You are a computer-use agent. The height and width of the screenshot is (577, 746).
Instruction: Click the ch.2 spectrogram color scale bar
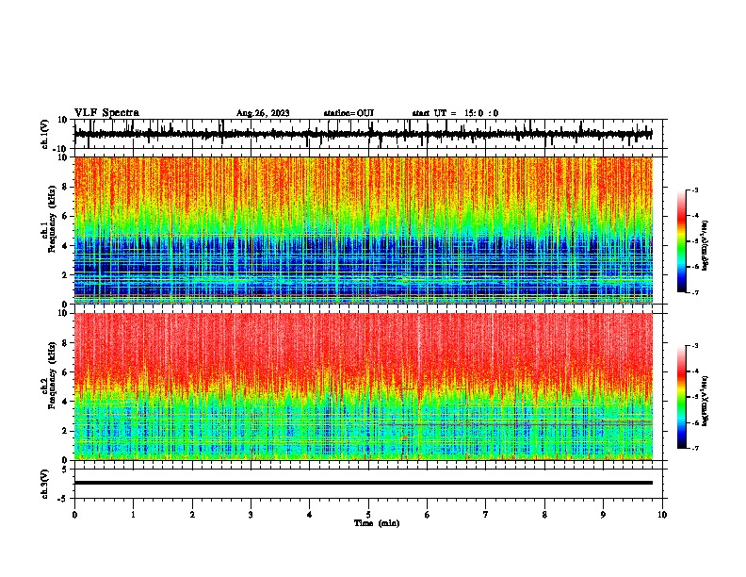(x=681, y=397)
